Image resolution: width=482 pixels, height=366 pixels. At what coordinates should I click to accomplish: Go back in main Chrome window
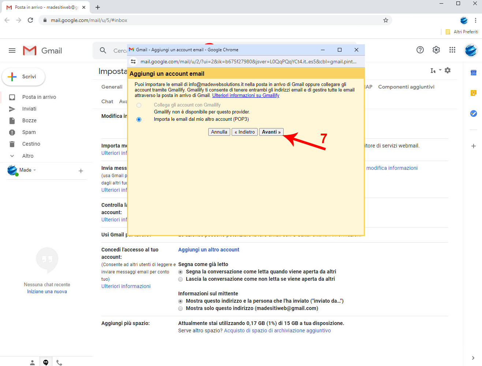coord(7,20)
